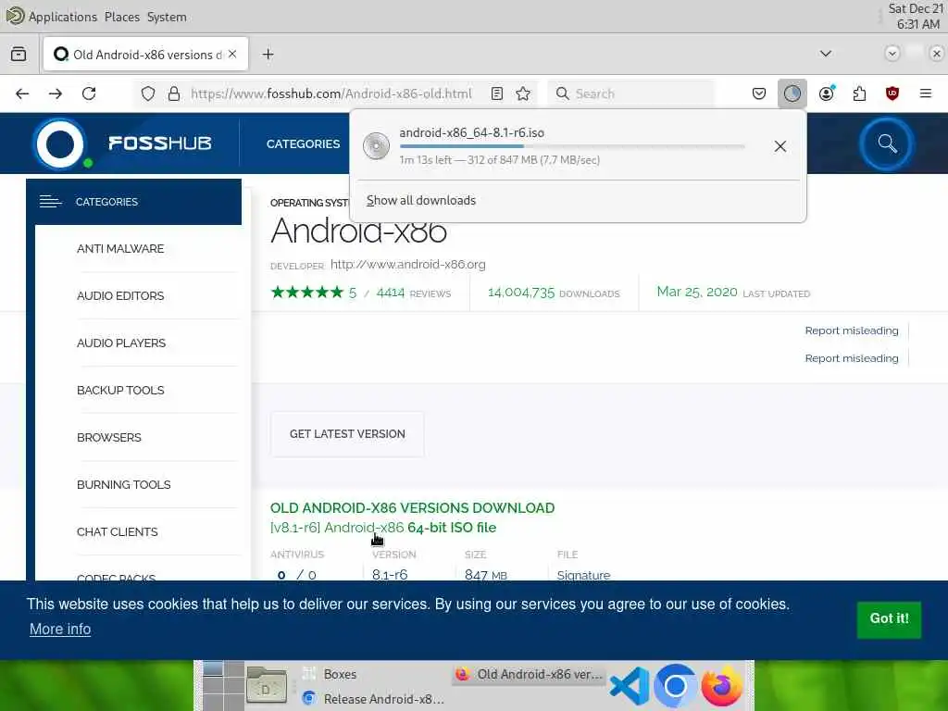
Task: Open a new browser tab
Action: pyautogui.click(x=268, y=55)
